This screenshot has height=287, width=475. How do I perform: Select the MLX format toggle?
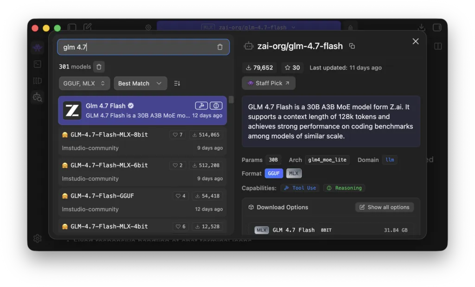coord(293,173)
